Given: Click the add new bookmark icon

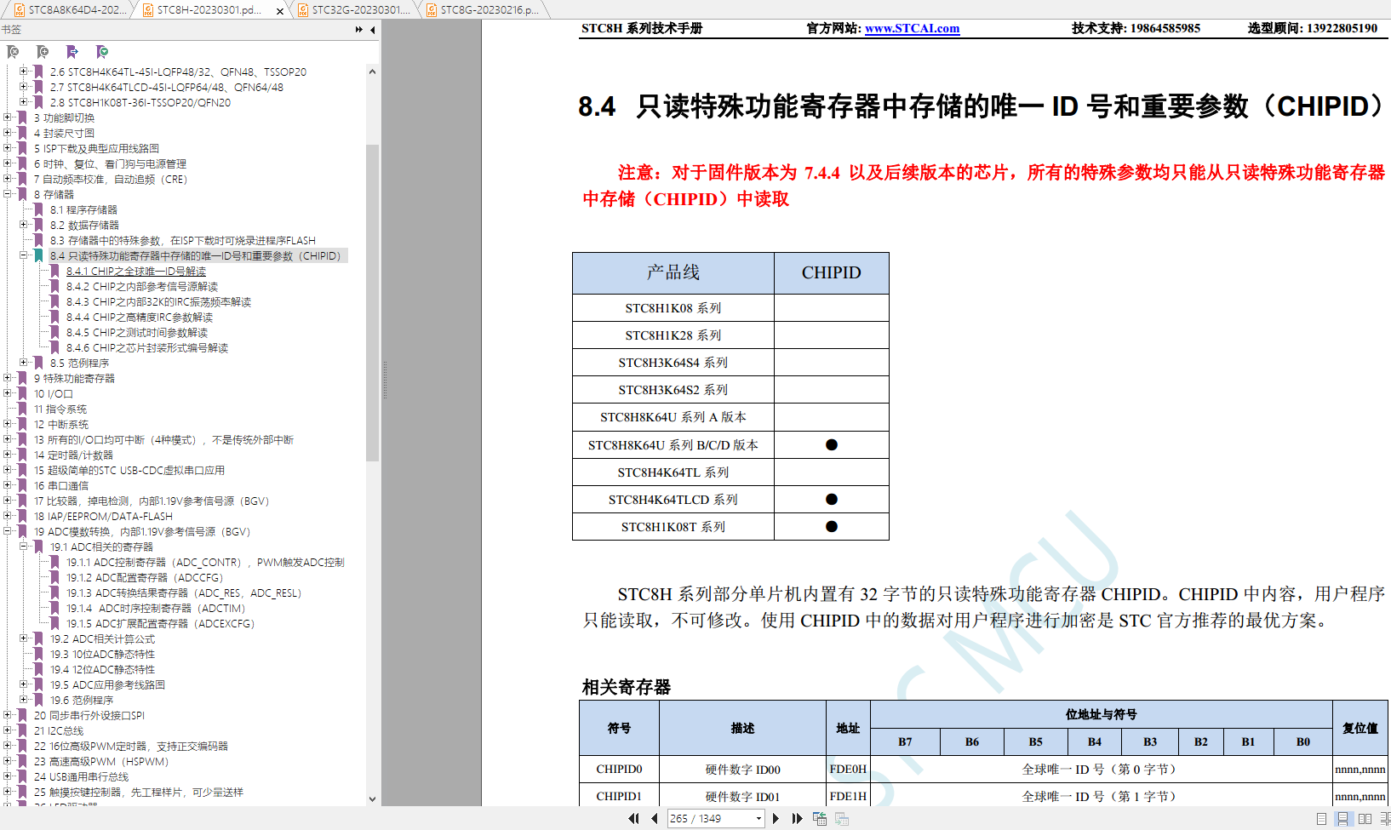Looking at the screenshot, I should point(43,52).
